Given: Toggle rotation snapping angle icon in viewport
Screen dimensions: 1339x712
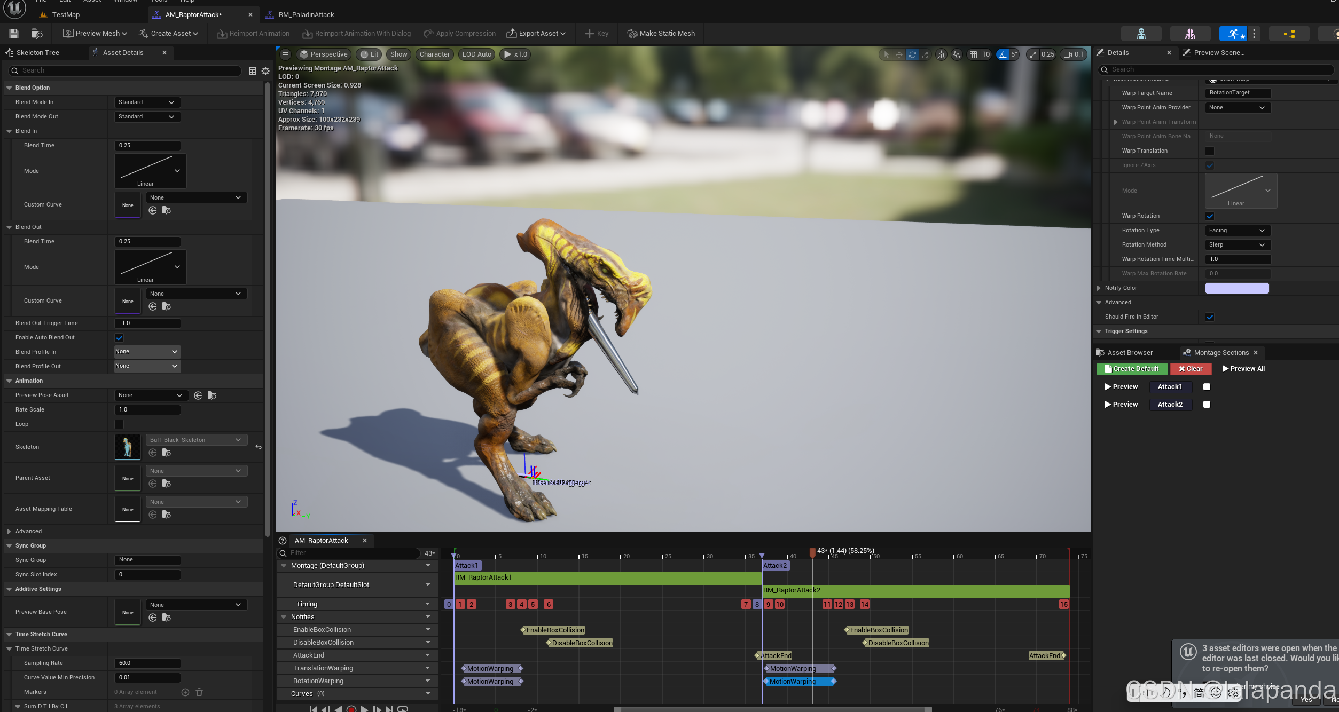Looking at the screenshot, I should point(1003,54).
